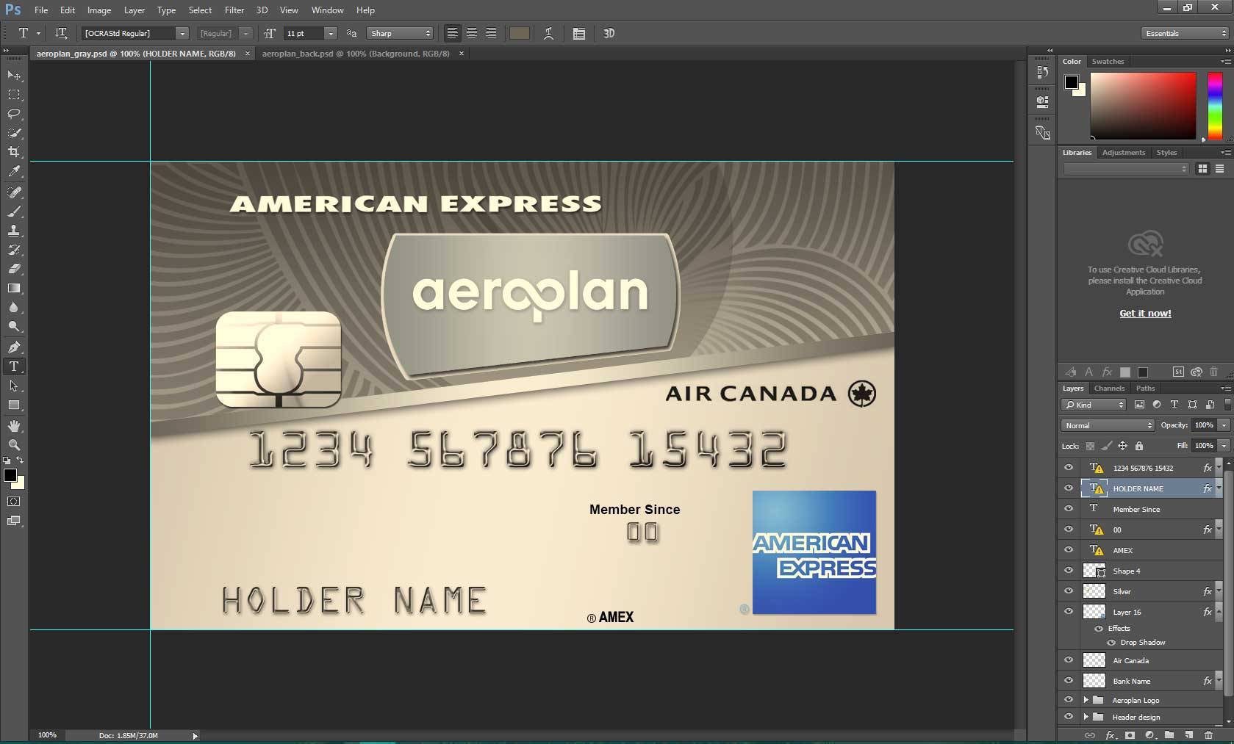Toggle the Character and Paragraph panels

click(x=579, y=33)
